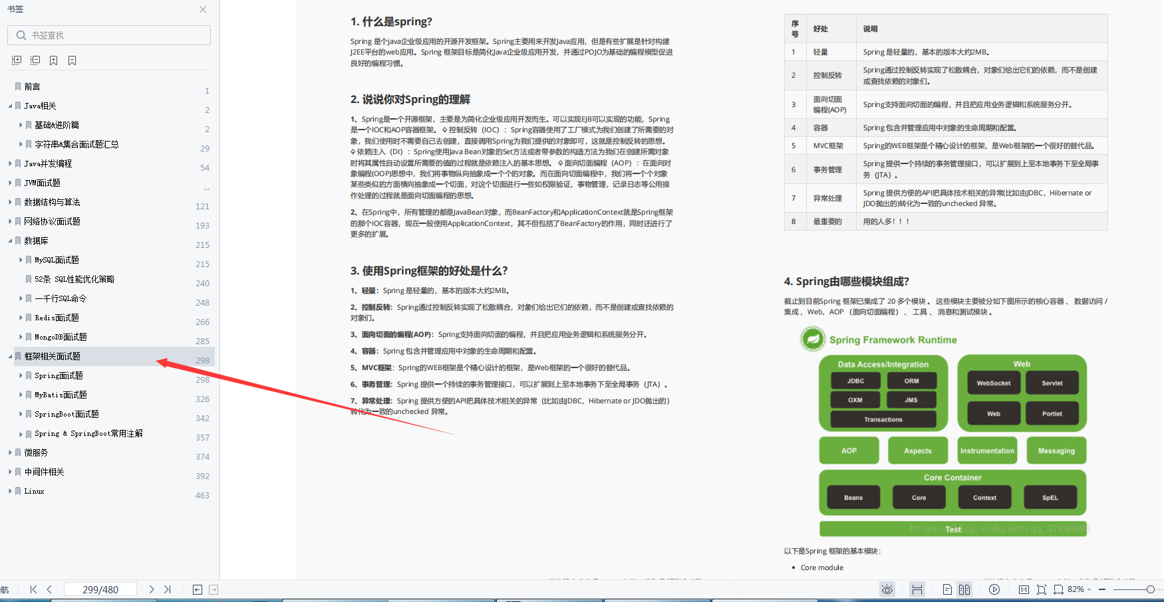Click the zoom out minus button

1102,589
